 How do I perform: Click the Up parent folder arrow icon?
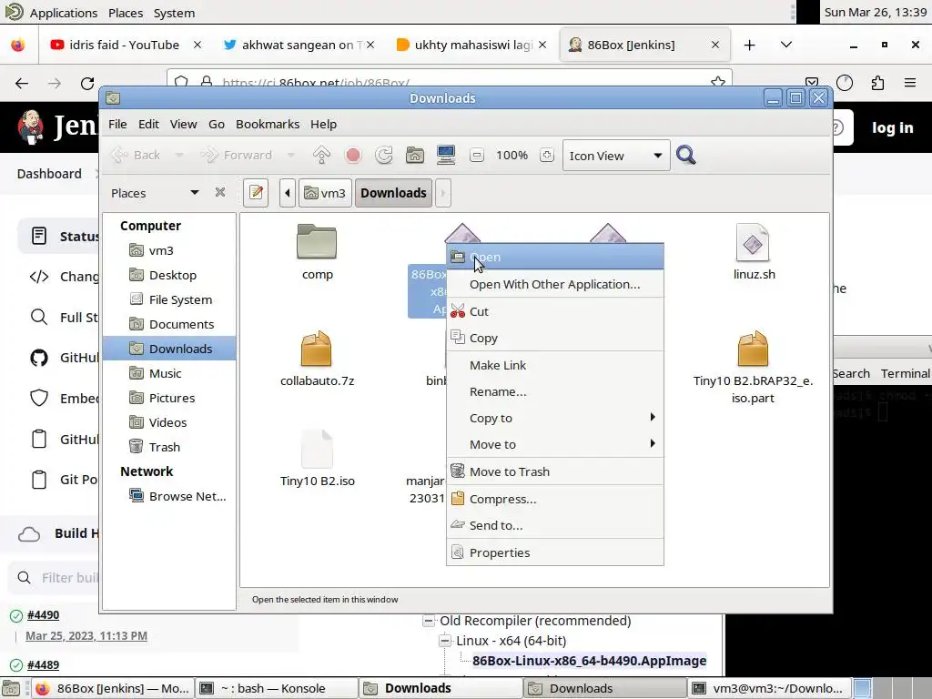pos(321,155)
